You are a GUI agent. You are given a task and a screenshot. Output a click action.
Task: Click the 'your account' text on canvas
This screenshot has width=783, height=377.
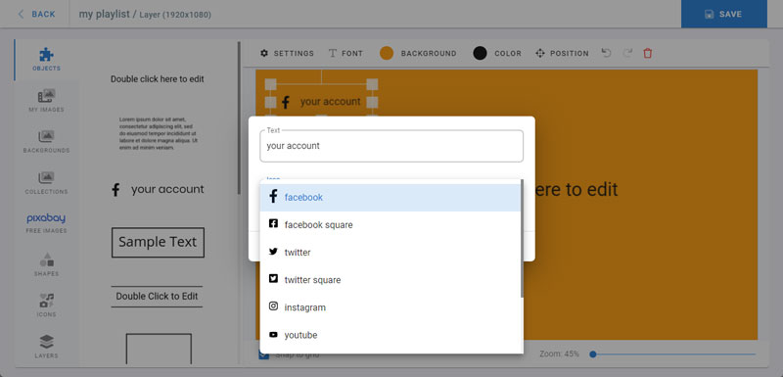(x=330, y=102)
